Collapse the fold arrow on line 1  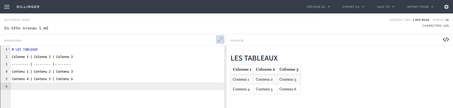[x=9, y=49]
